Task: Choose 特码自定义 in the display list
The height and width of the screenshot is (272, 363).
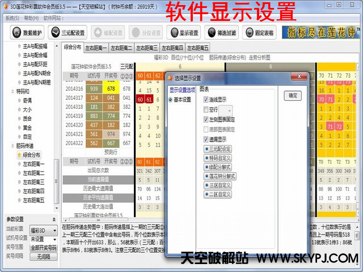Action: [x=220, y=158]
